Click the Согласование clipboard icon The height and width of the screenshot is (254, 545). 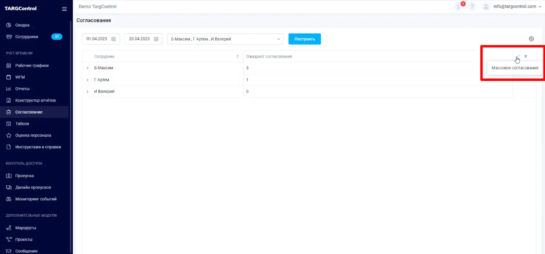point(9,112)
